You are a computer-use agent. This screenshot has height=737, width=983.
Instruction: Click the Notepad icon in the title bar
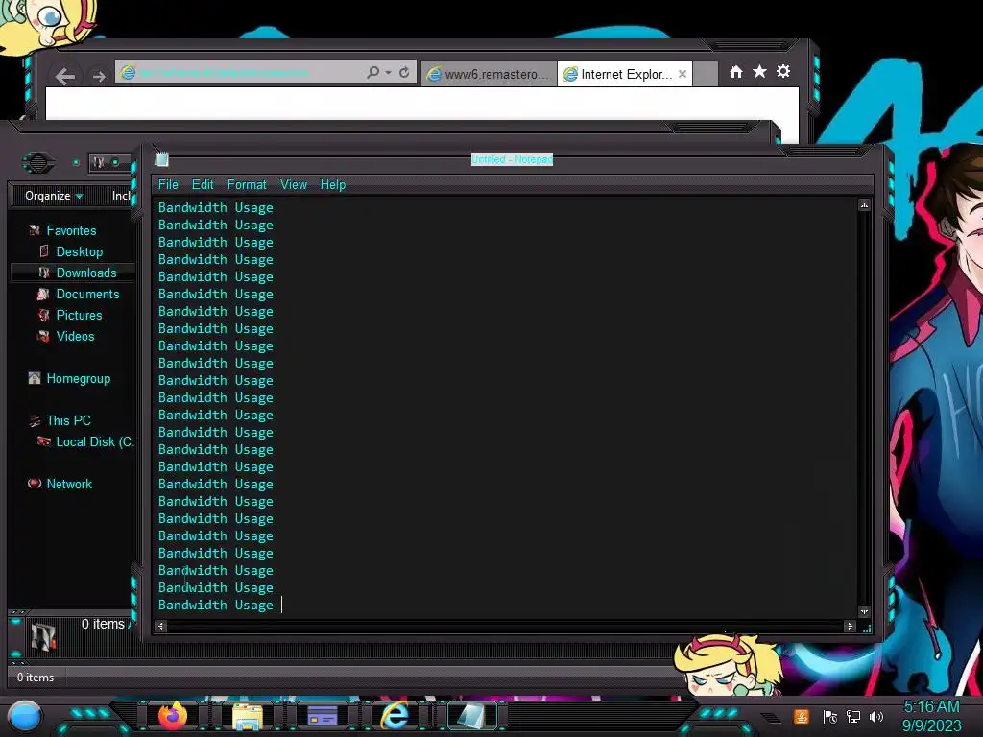[161, 159]
